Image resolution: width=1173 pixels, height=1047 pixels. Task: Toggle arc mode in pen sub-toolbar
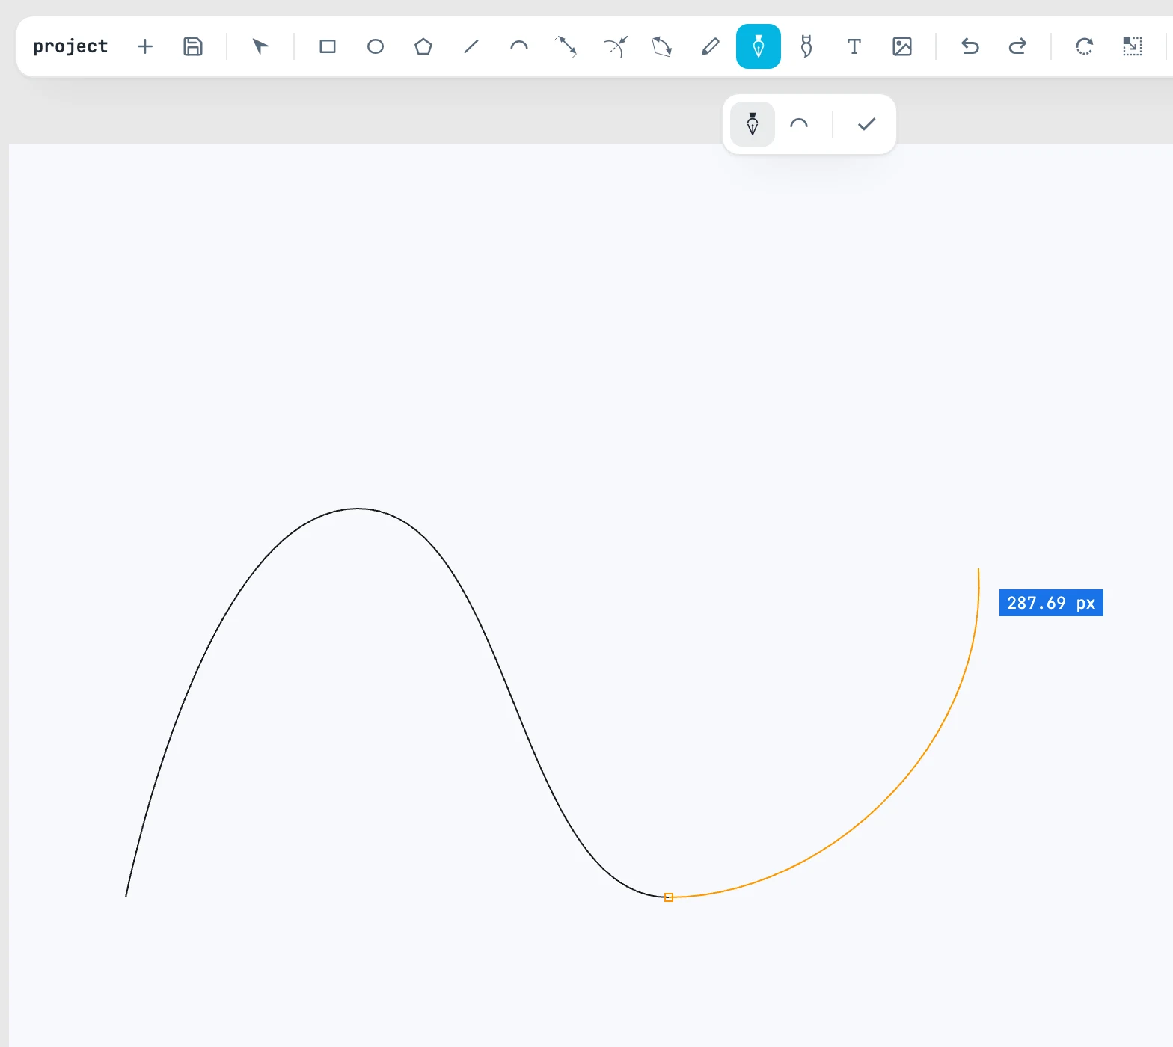point(799,124)
